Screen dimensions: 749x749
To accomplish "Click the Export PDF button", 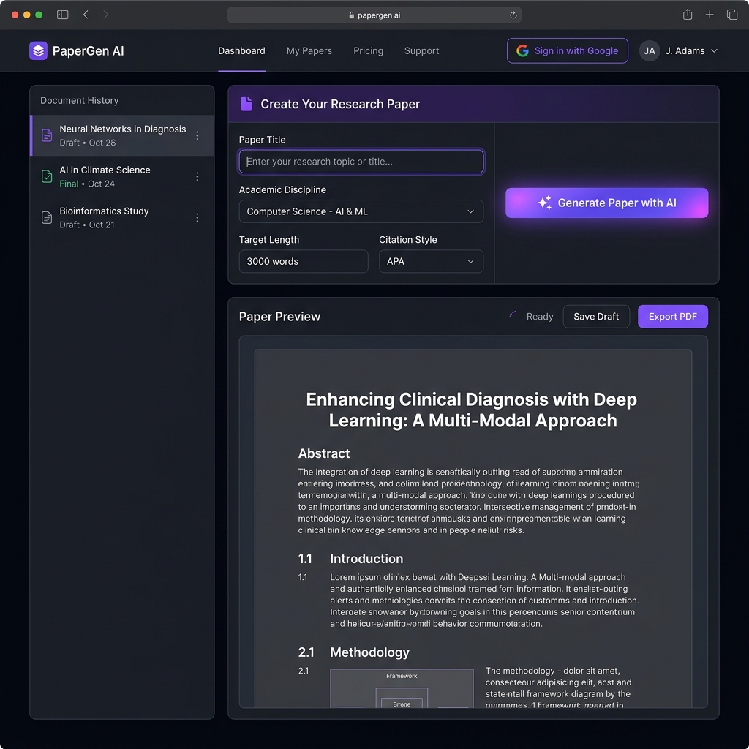I will point(673,316).
